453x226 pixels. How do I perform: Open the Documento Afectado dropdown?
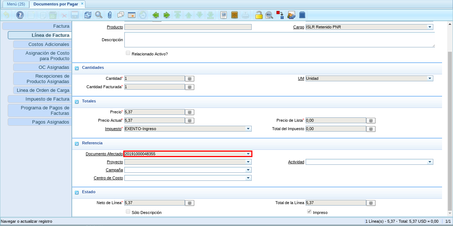pyautogui.click(x=248, y=154)
